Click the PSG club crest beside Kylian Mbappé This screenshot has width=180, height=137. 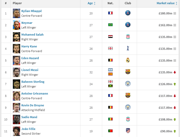click(x=128, y=13)
